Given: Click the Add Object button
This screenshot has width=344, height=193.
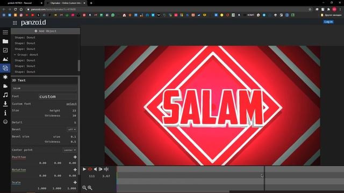Looking at the screenshot, I should coord(45,31).
